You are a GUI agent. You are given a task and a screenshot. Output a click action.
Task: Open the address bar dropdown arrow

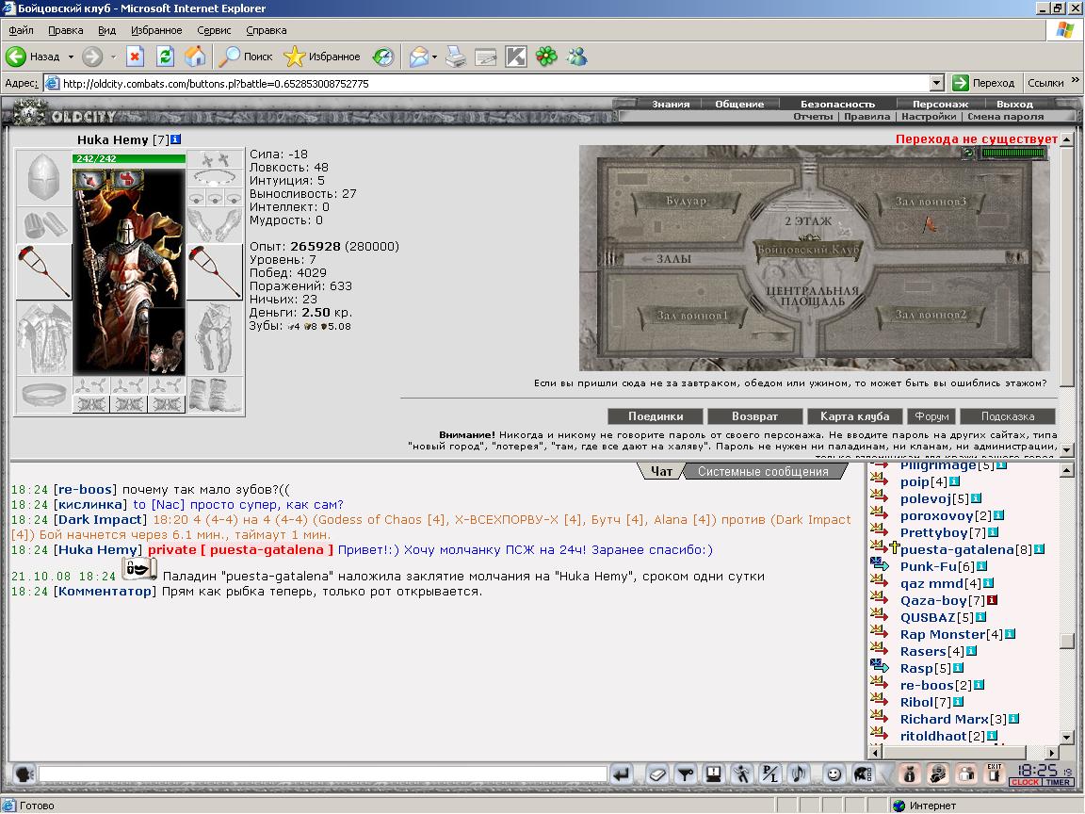[936, 83]
